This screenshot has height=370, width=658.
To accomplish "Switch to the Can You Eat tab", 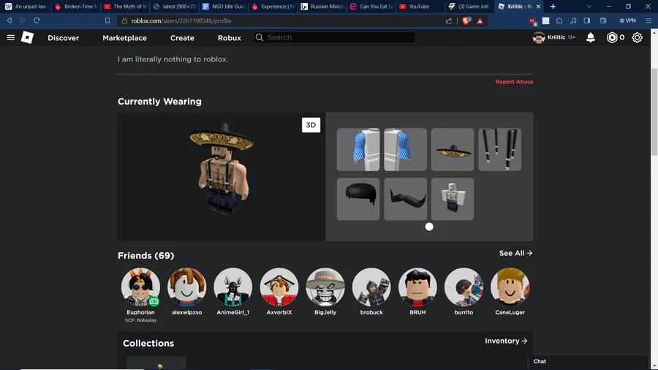I will point(371,7).
